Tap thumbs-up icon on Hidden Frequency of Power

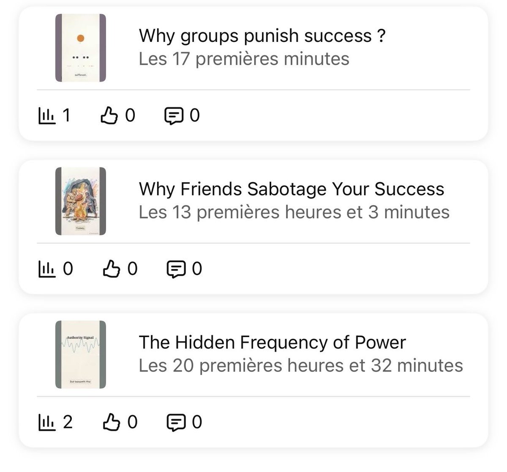pos(111,423)
